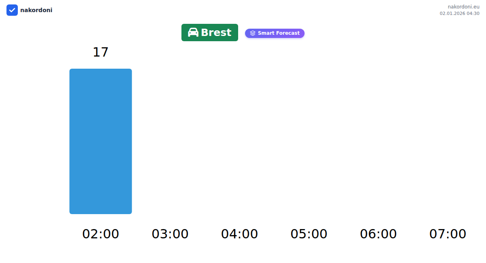This screenshot has height=263, width=486.
Task: Click the 06:00 axis label
Action: click(x=378, y=234)
